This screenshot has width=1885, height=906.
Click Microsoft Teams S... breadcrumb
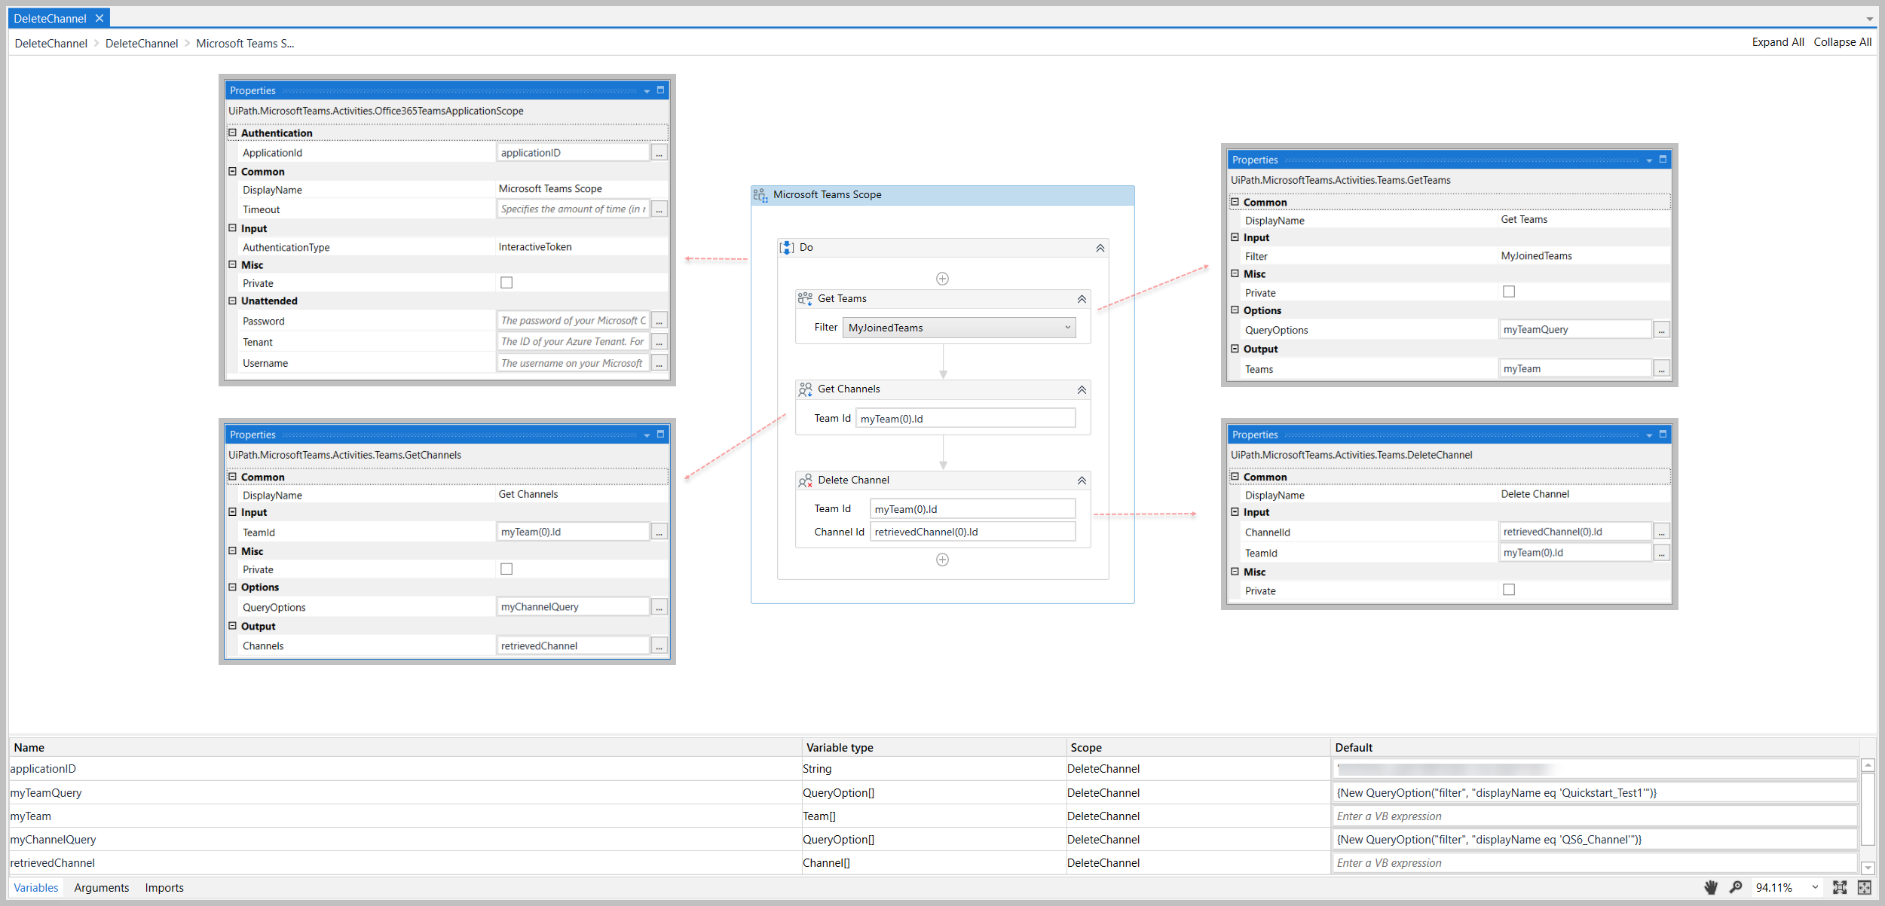pos(246,44)
